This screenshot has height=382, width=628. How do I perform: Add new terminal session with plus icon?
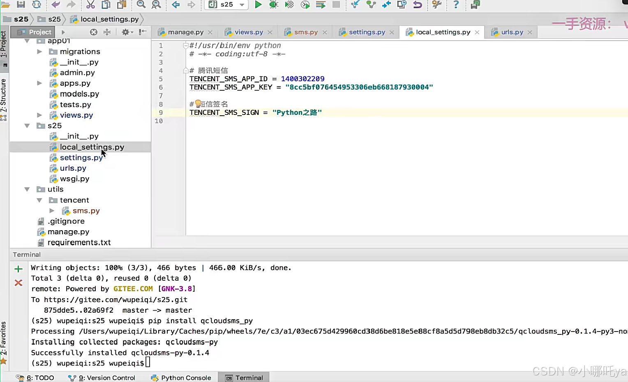(18, 269)
